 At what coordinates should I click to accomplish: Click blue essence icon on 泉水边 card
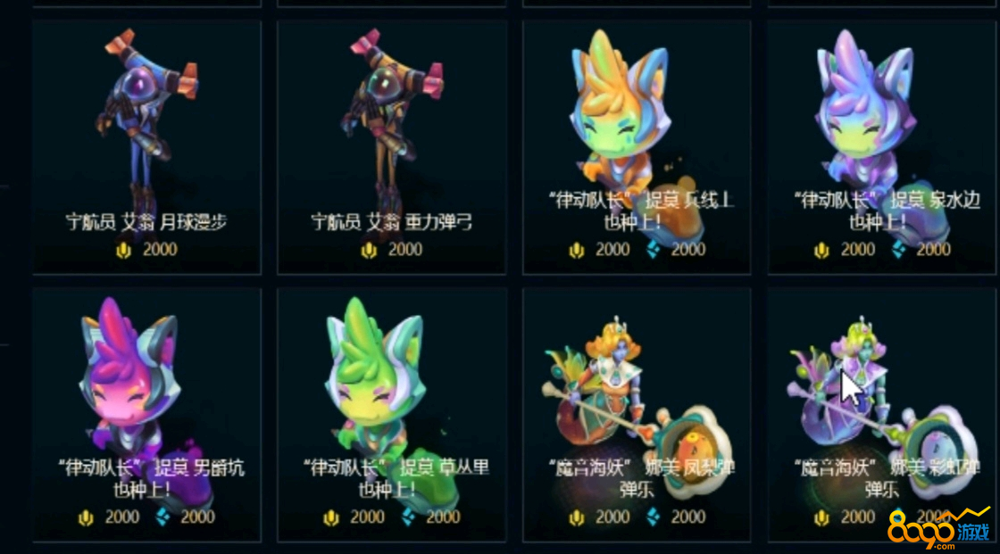click(898, 250)
